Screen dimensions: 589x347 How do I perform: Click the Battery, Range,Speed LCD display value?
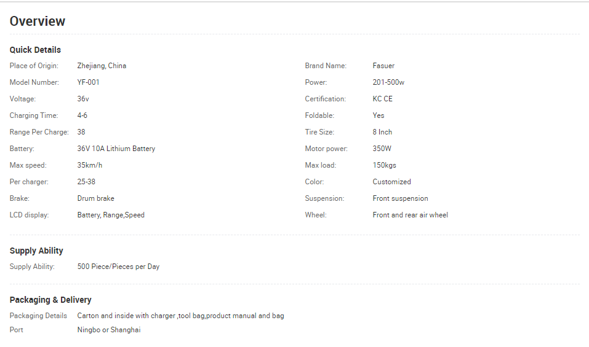[111, 215]
